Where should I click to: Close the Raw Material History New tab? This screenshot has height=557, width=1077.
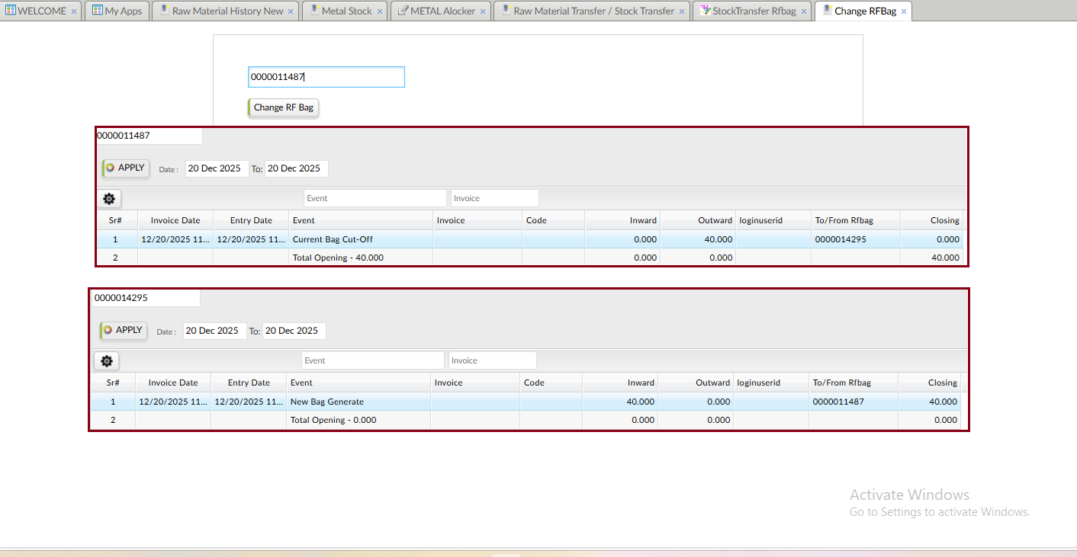tap(291, 11)
